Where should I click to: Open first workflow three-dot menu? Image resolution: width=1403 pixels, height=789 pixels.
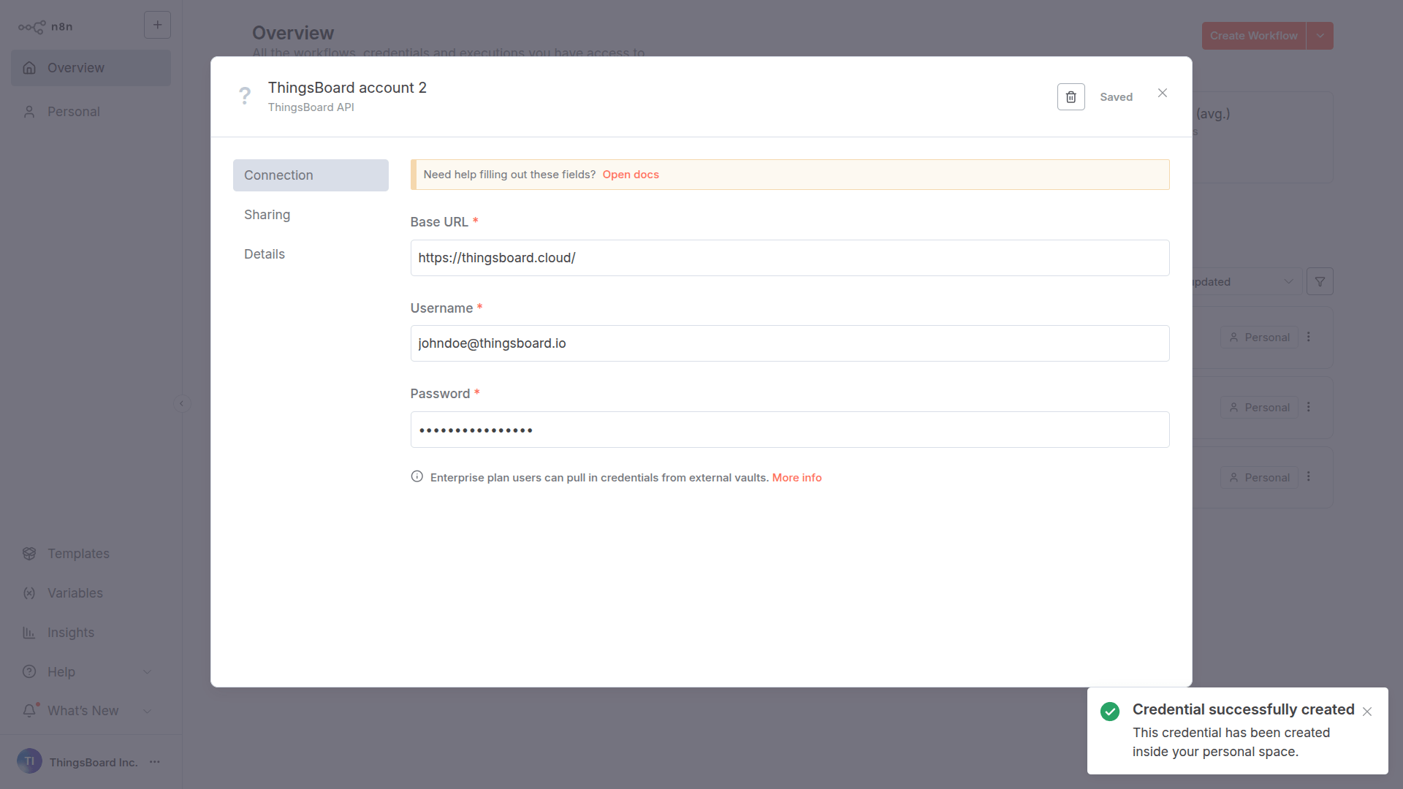[x=1309, y=337]
